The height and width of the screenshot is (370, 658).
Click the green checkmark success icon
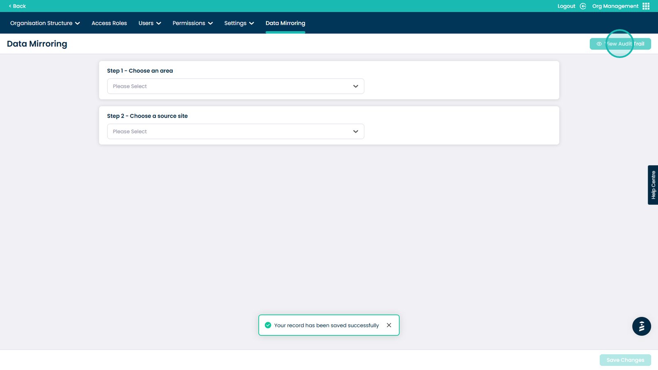coord(268,325)
